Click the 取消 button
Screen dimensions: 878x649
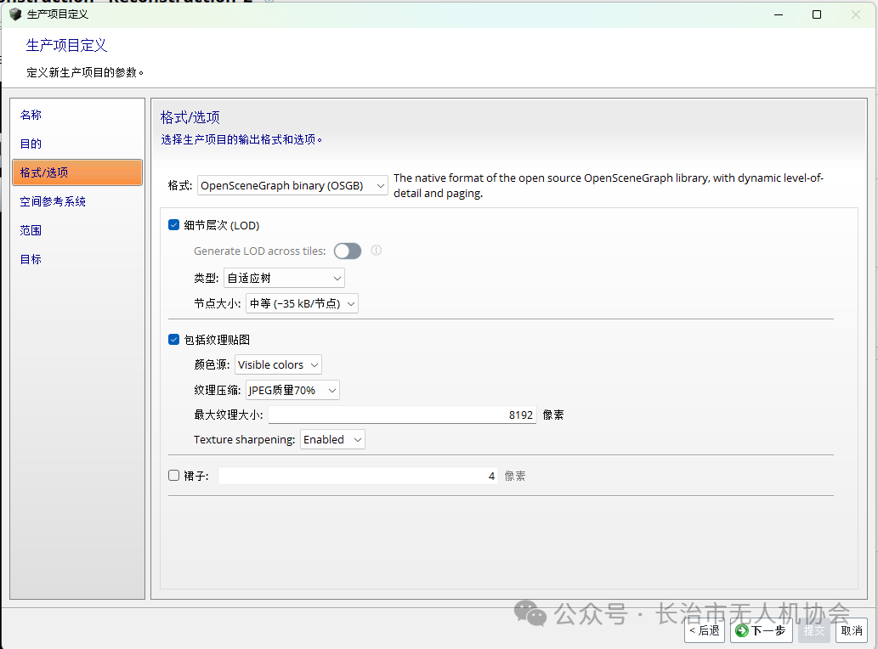pyautogui.click(x=852, y=630)
